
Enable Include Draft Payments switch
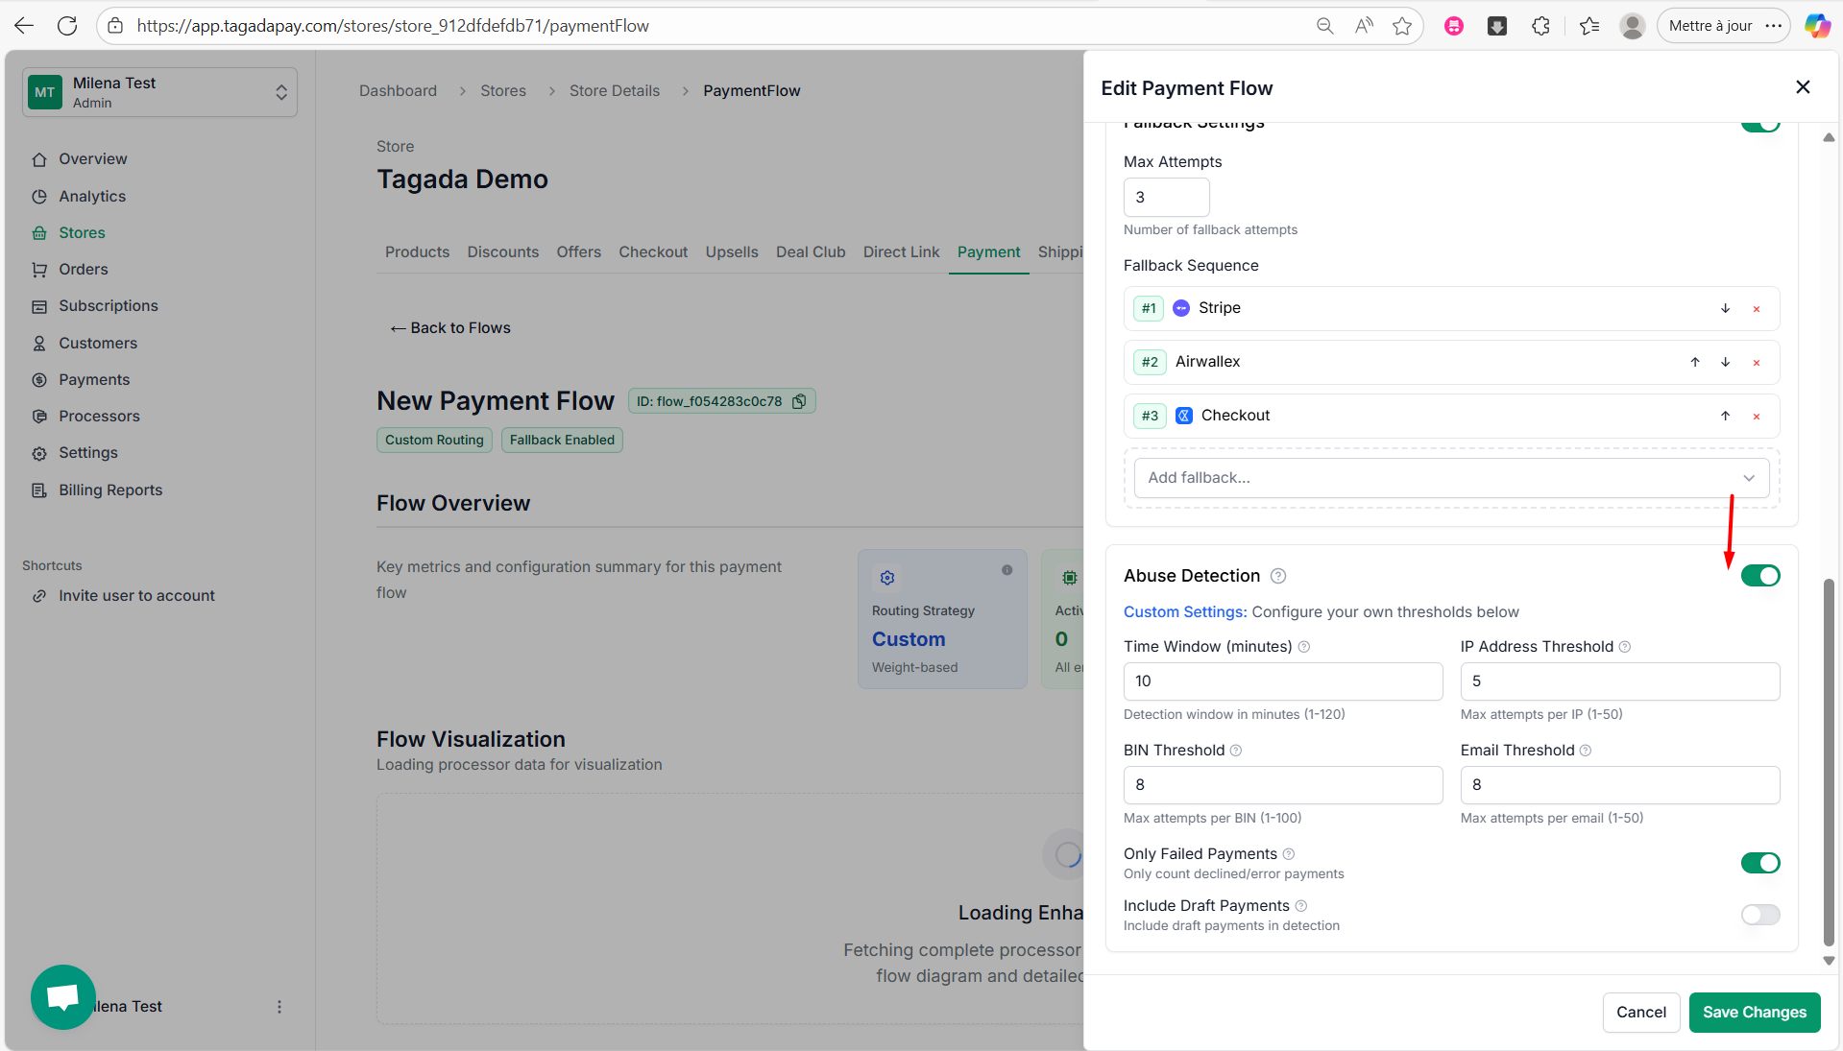pos(1760,915)
